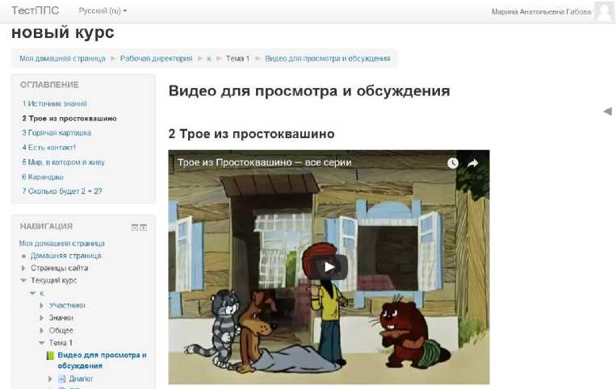Image resolution: width=616 pixels, height=389 pixels.
Task: Select chapter 2 Трое из простоквашино
Action: (69, 118)
